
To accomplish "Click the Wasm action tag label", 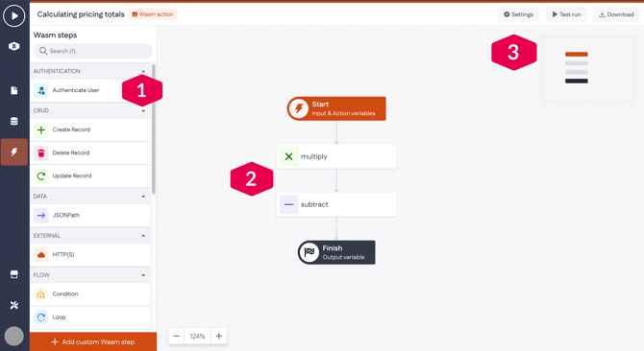I will [x=153, y=14].
